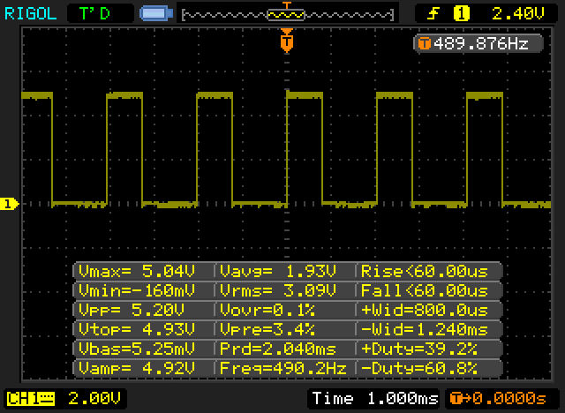Image resolution: width=565 pixels, height=413 pixels.
Task: Click the Vtop= 4.93V measurement
Action: point(137,329)
